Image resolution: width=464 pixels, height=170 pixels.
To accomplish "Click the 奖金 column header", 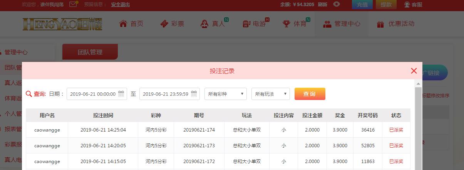I will pos(340,115).
